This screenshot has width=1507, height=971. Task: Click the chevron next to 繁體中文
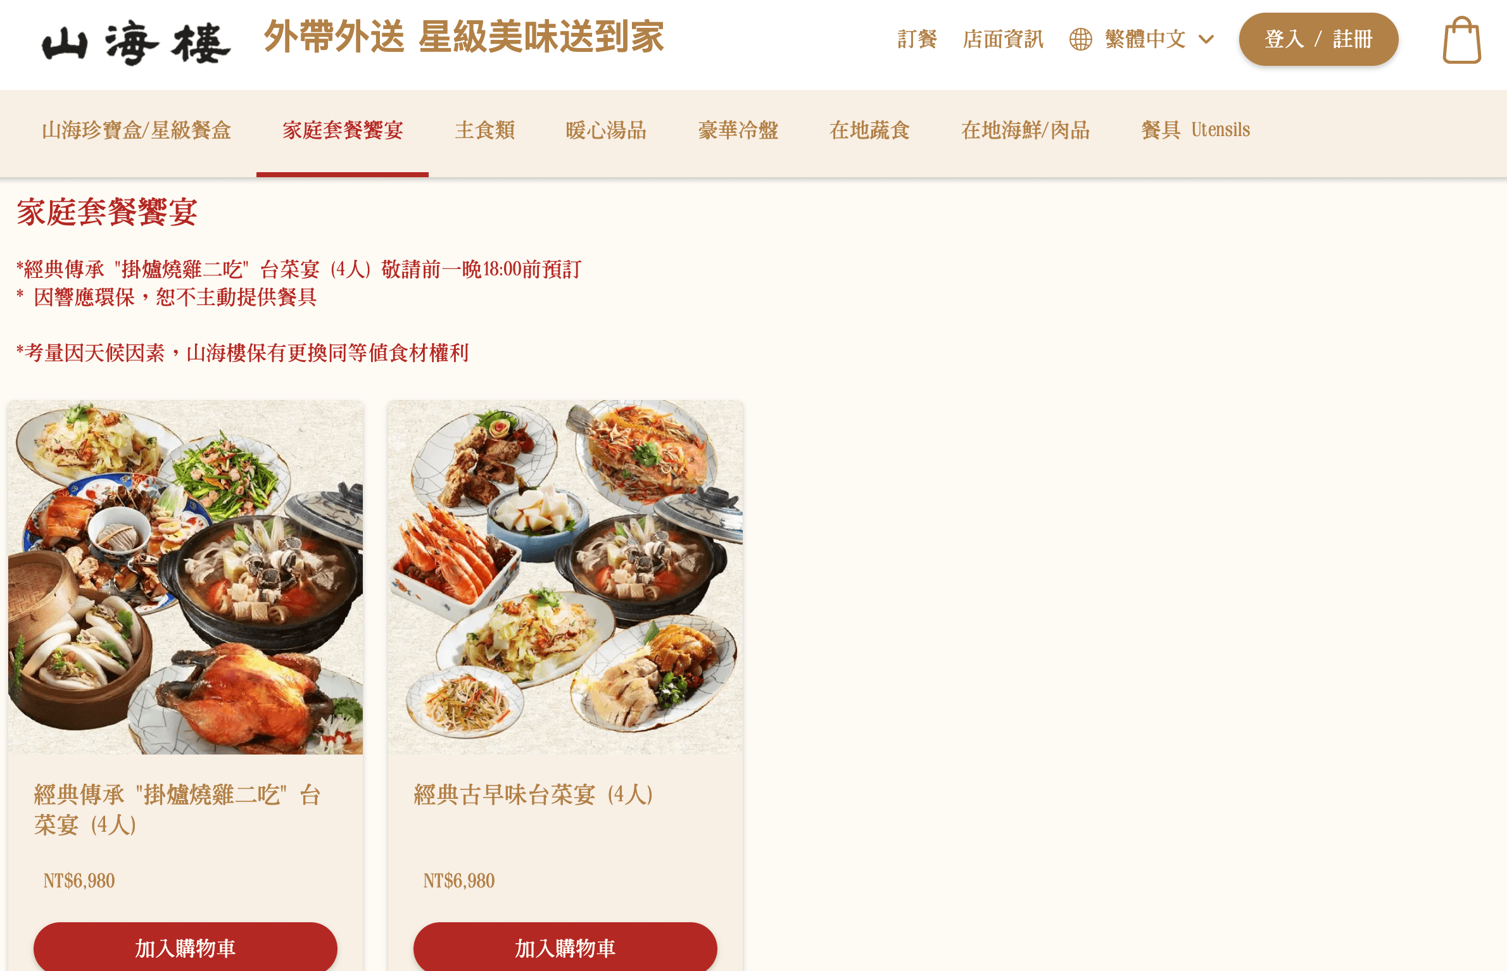(1206, 39)
